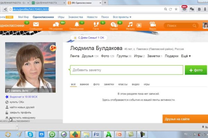This screenshot has height=138, width=208.
Task: Toggle закрыть профиль profile lock
Action: coord(20,112)
